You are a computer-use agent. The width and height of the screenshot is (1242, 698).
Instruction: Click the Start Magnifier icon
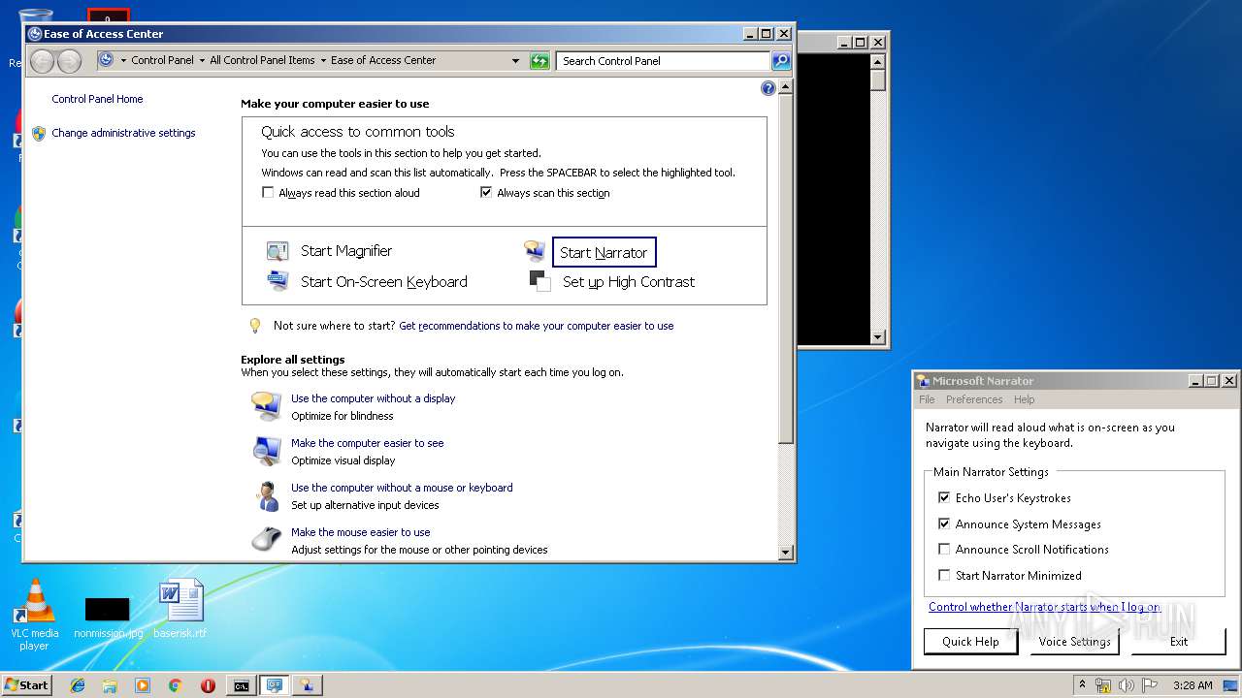point(278,251)
